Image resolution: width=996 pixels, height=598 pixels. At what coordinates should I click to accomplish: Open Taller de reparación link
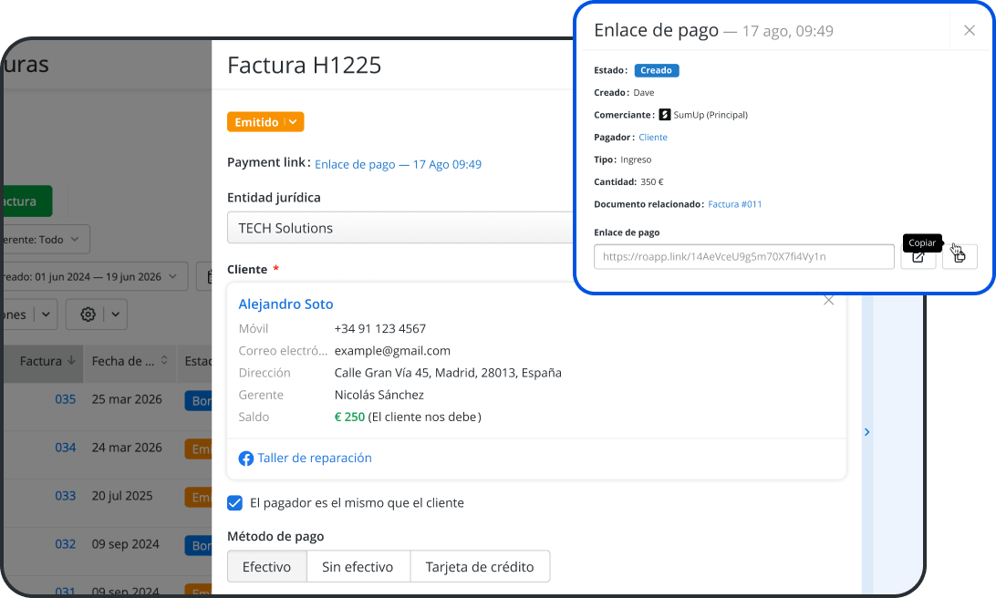coord(315,459)
